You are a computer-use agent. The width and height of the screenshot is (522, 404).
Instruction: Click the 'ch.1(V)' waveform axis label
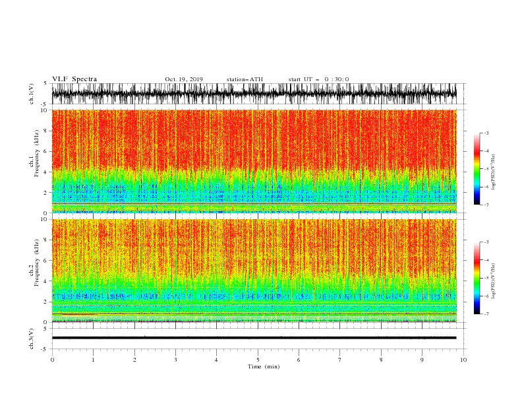32,94
